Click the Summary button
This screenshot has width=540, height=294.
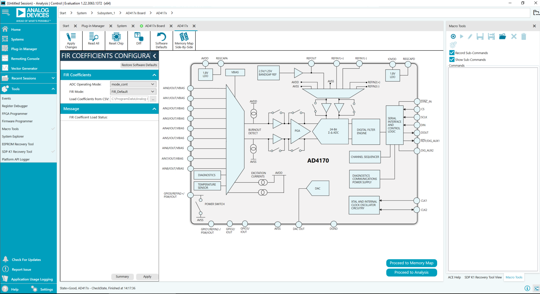click(122, 277)
